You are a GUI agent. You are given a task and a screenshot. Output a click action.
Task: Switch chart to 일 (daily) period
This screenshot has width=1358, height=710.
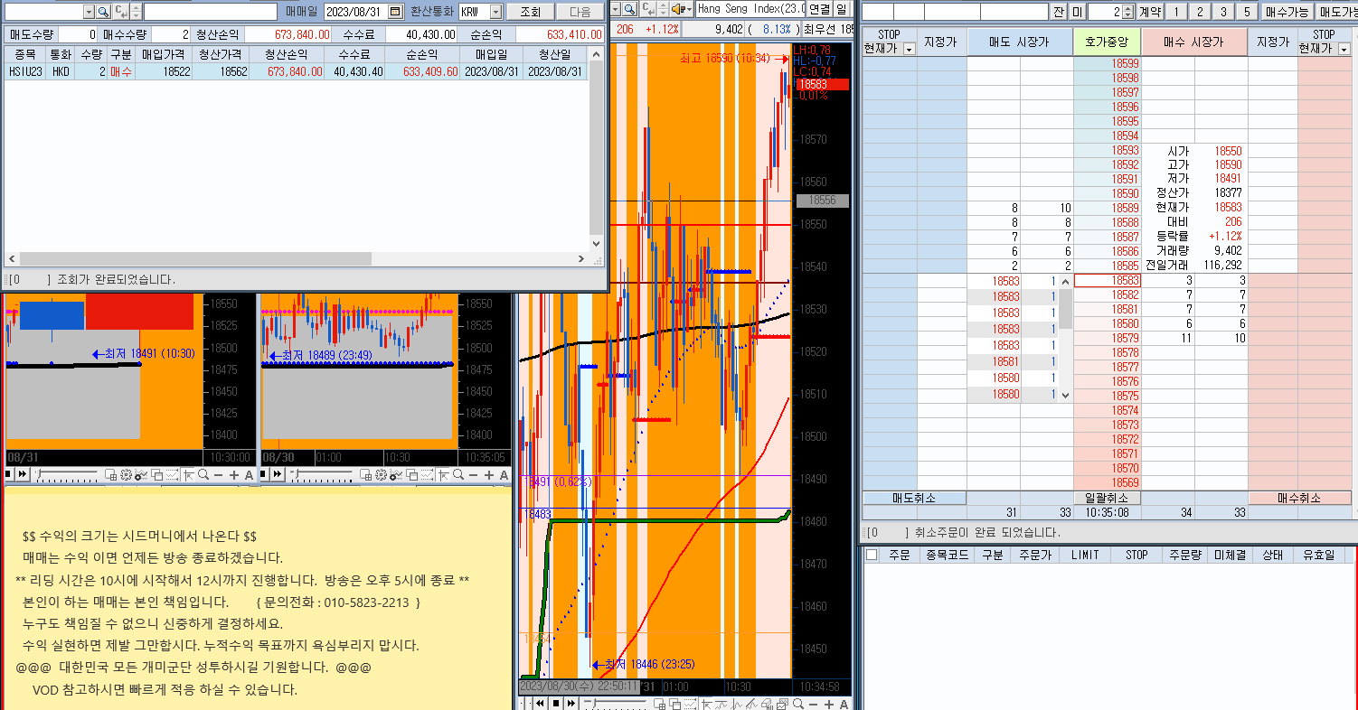tap(843, 9)
